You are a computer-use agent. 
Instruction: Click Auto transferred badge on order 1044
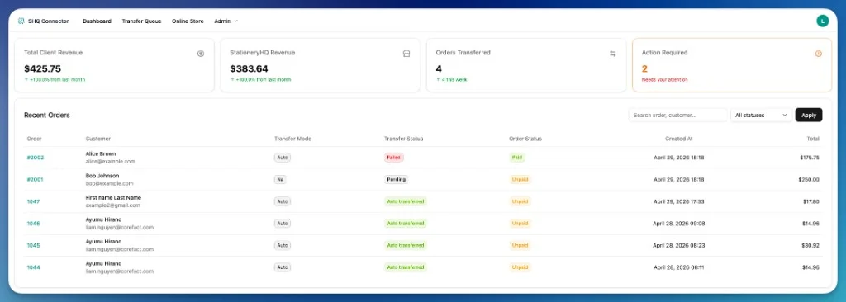pos(405,267)
